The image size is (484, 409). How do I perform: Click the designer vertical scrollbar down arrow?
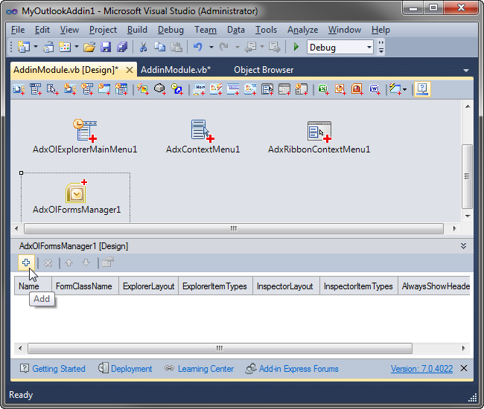pyautogui.click(x=468, y=216)
